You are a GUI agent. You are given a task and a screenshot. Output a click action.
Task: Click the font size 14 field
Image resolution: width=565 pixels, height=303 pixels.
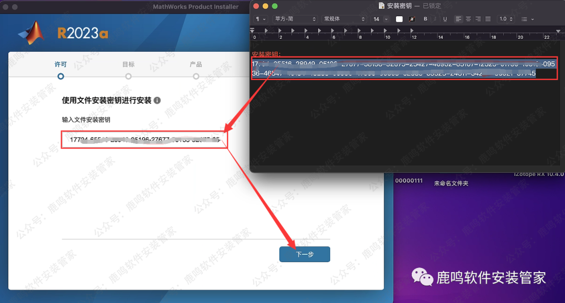click(x=377, y=19)
